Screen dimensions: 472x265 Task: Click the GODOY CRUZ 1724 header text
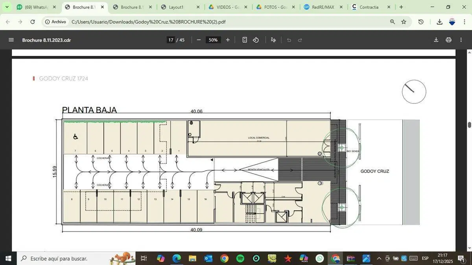(63, 79)
